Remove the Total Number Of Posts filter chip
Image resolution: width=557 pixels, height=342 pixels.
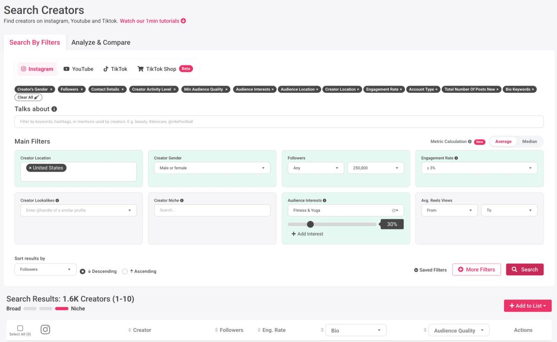[x=498, y=90]
